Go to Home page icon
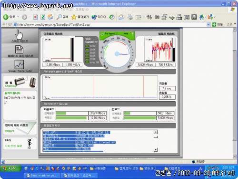The image size is (238, 179). 50,17
